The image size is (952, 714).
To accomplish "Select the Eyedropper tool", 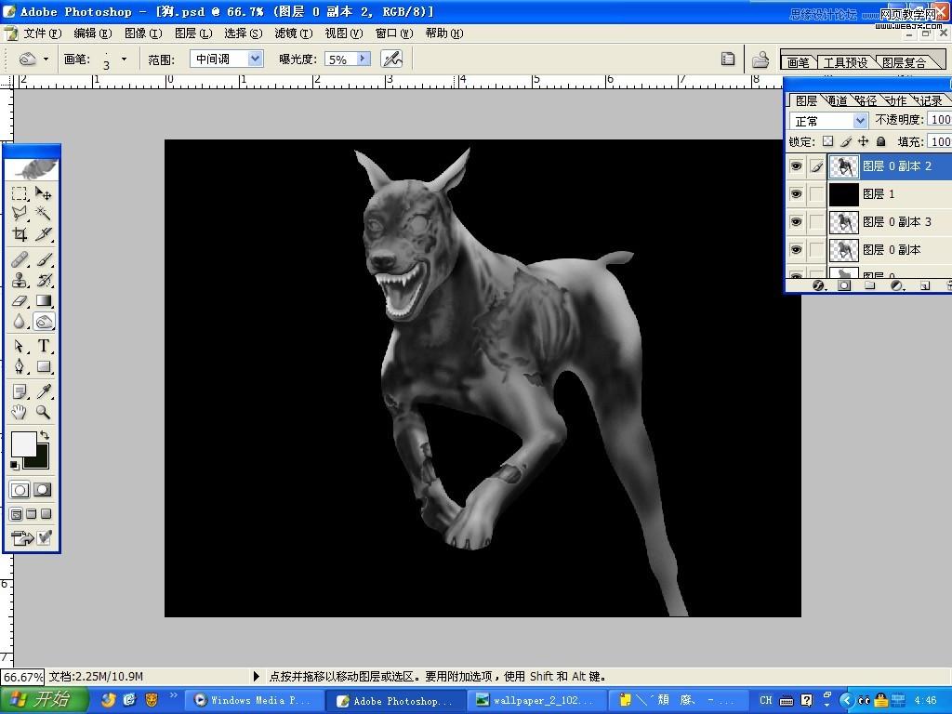I will pos(43,391).
